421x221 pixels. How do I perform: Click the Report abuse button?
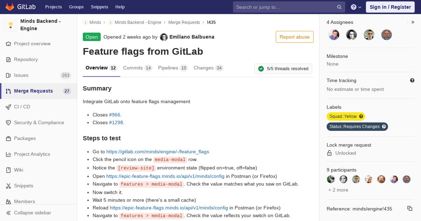[294, 37]
